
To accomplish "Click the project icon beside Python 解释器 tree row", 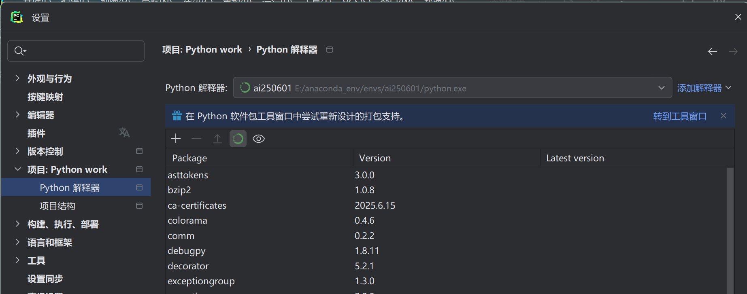I will [139, 187].
